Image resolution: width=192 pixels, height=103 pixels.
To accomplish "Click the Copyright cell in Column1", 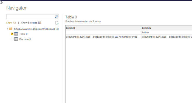I will (103, 37).
